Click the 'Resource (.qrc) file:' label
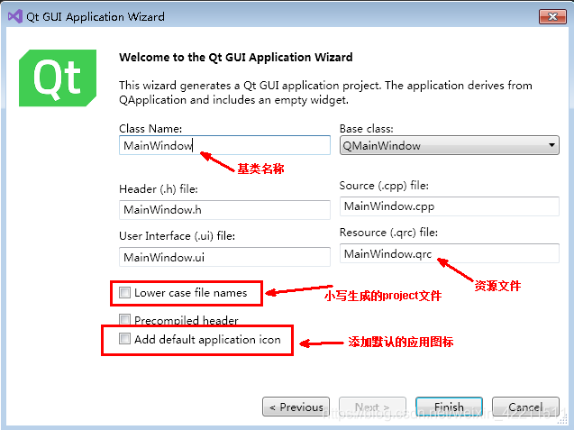Viewport: 574px width, 430px height. (x=388, y=233)
